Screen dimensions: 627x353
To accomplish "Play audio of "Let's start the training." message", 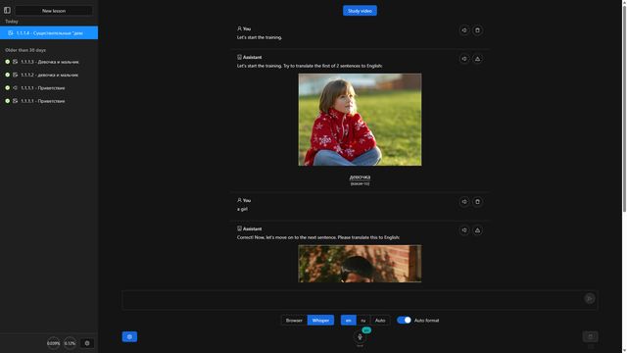I will click(463, 30).
